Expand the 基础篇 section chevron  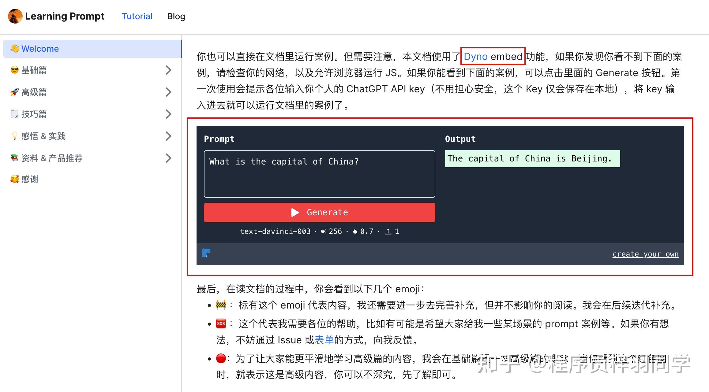(169, 70)
